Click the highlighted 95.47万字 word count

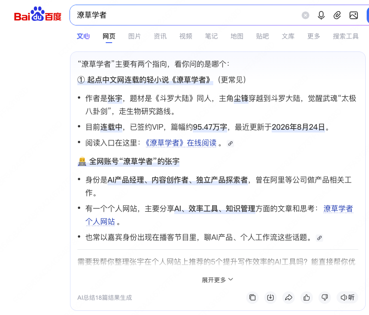[x=210, y=127]
